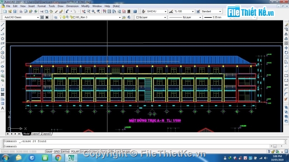Click the Undo arrow icon
The width and height of the screenshot is (289, 162).
click(x=67, y=11)
